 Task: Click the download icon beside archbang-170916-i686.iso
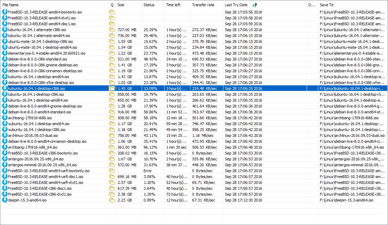click(5, 118)
